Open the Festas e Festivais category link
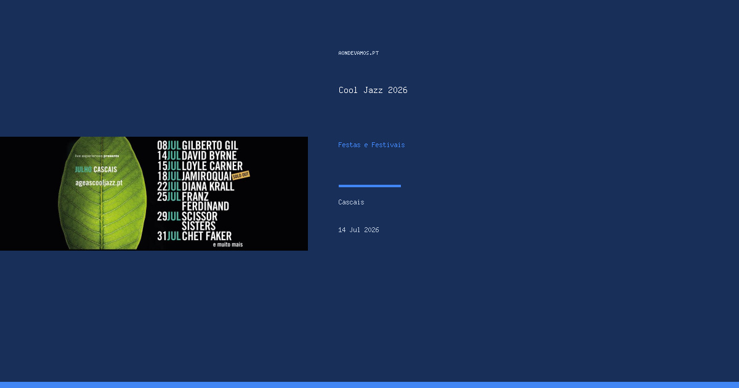The height and width of the screenshot is (388, 739). click(371, 145)
